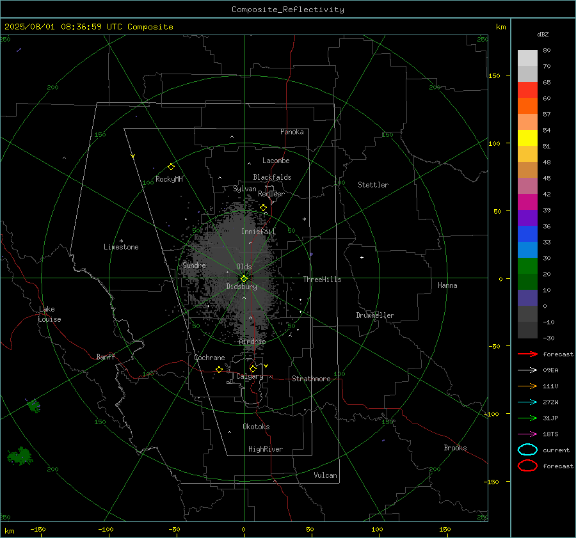The image size is (576, 538).
Task: Click the red forecast arrow legend icon
Action: pos(527,354)
